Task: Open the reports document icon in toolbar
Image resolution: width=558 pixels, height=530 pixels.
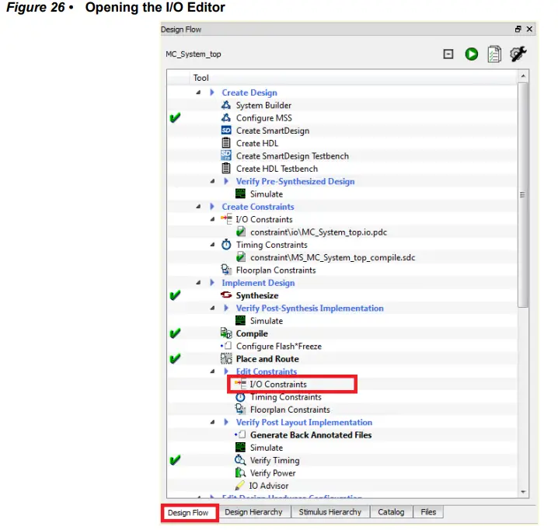Action: (x=494, y=54)
